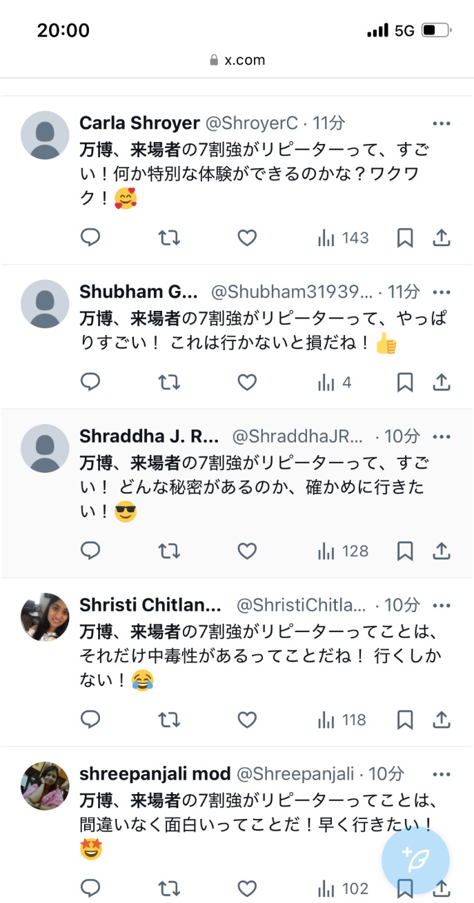Share Shubham G's post
This screenshot has width=474, height=903.
point(442,382)
